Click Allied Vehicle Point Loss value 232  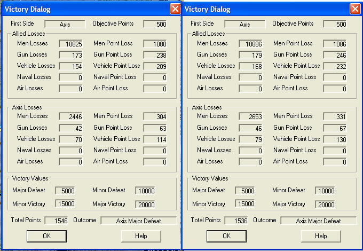[x=335, y=66]
